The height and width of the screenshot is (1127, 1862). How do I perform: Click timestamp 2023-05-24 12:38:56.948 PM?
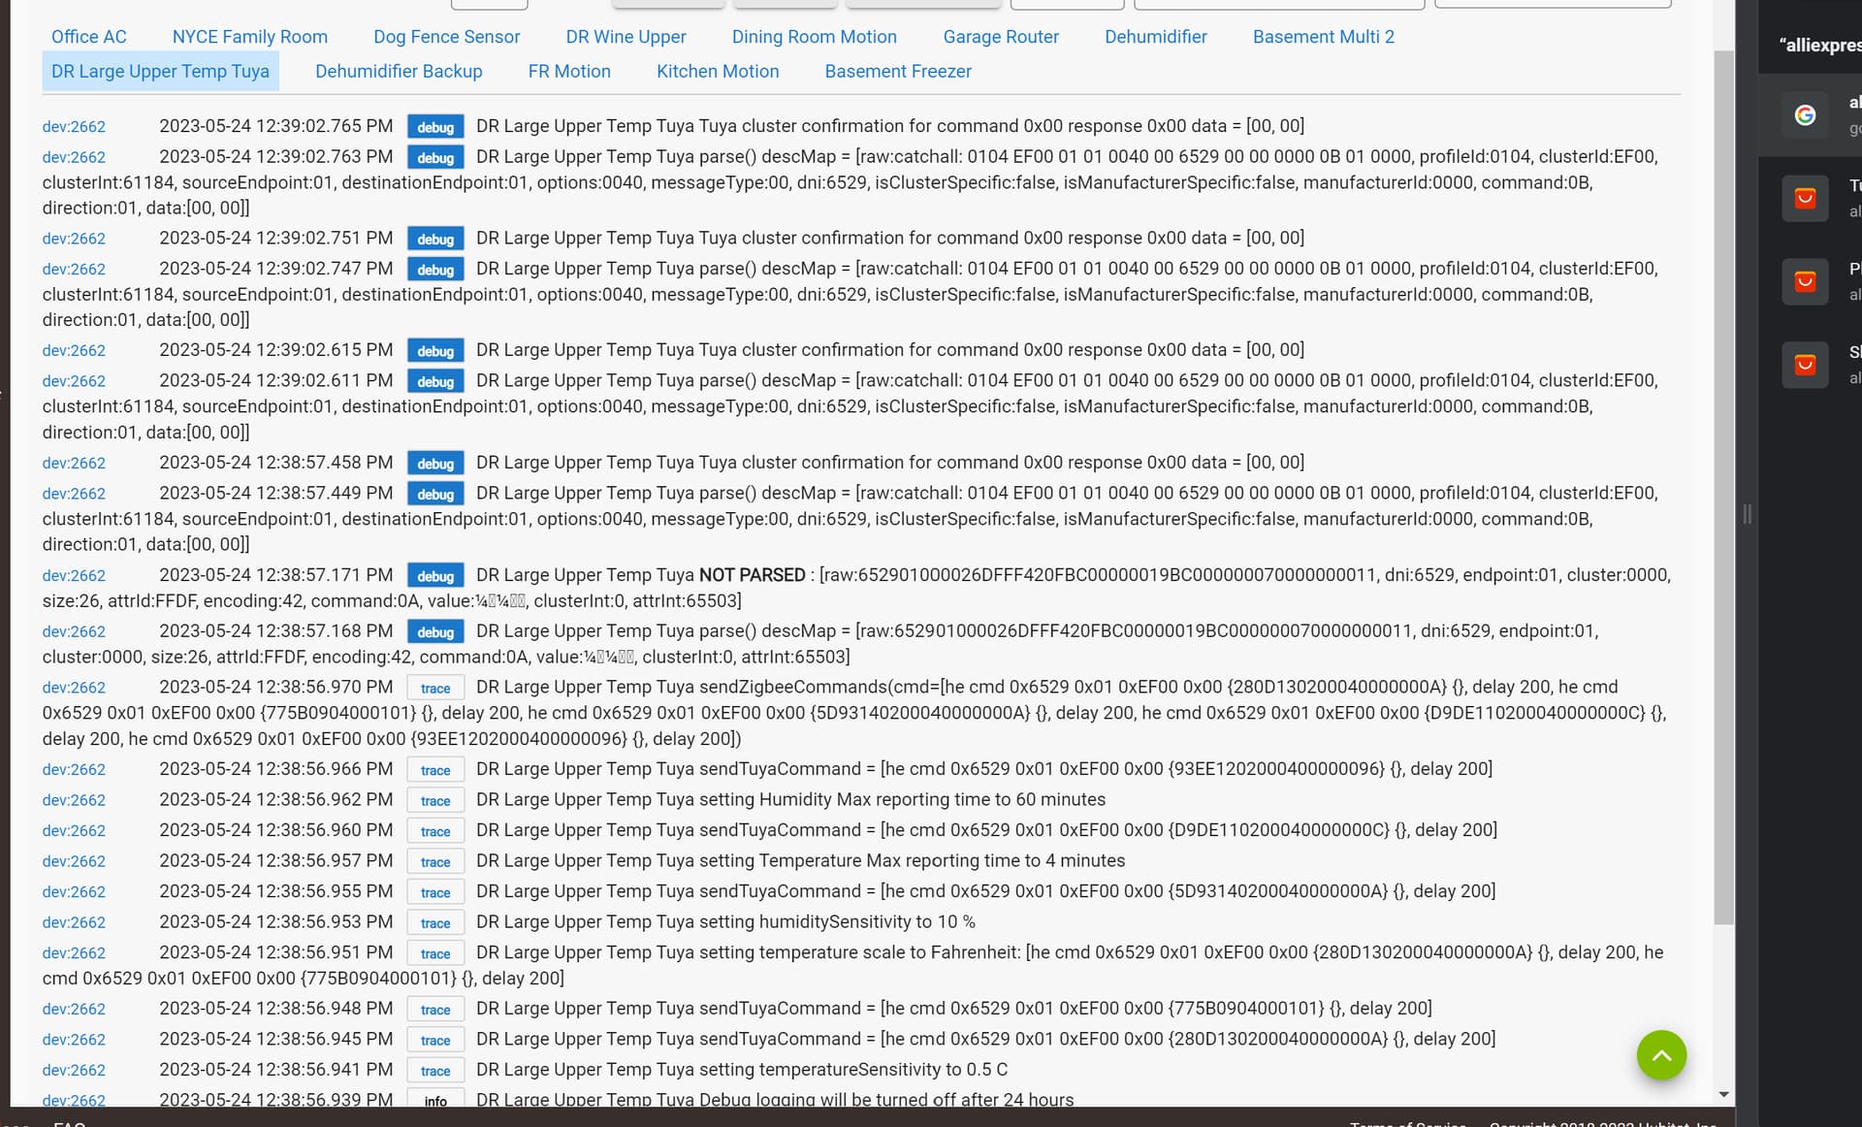coord(276,1008)
